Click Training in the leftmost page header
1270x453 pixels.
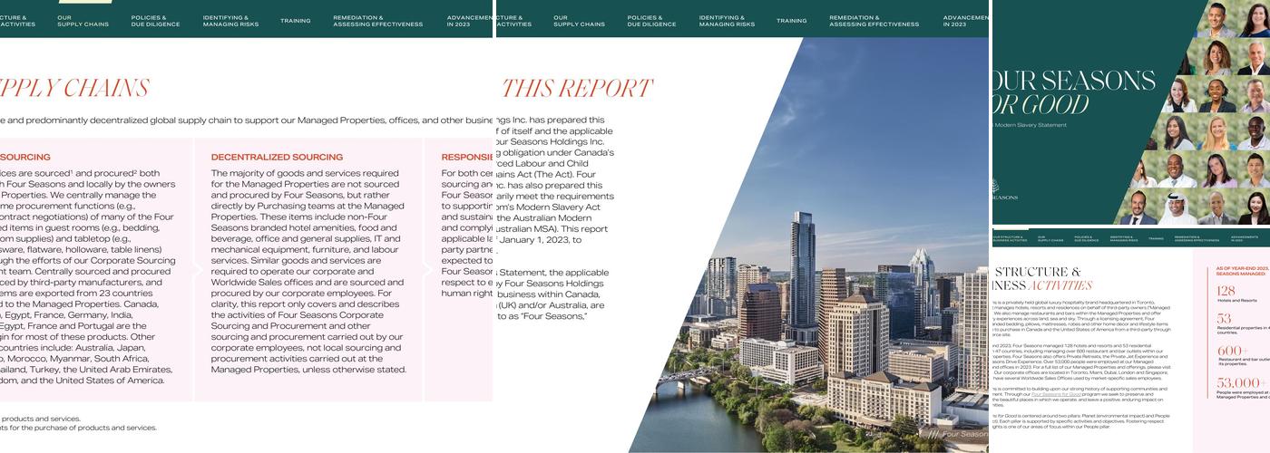pos(295,21)
